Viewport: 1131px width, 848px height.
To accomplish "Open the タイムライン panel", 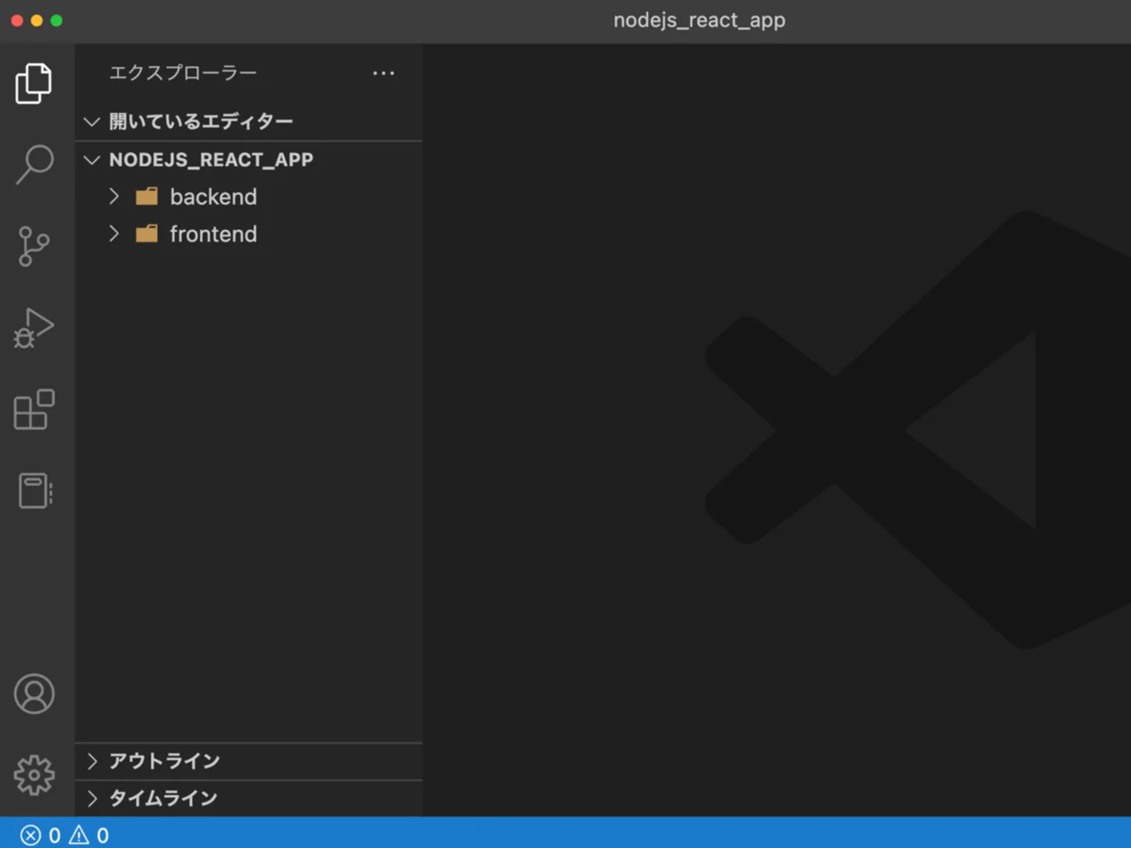I will point(92,798).
